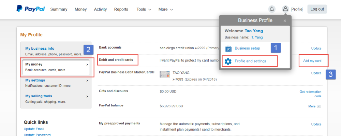This screenshot has width=341, height=136.
Task: Open the Reports tab
Action: tap(121, 9)
